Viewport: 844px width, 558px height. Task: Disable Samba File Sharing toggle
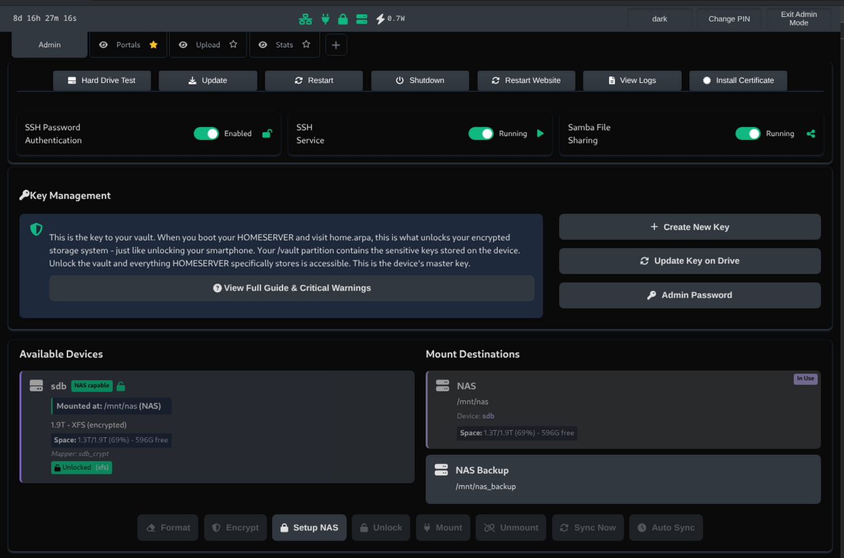tap(747, 133)
